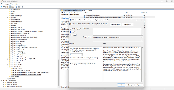Toggle the Show/Hide Action Pane icon
This screenshot has height=90, width=174.
[x=19, y=7]
